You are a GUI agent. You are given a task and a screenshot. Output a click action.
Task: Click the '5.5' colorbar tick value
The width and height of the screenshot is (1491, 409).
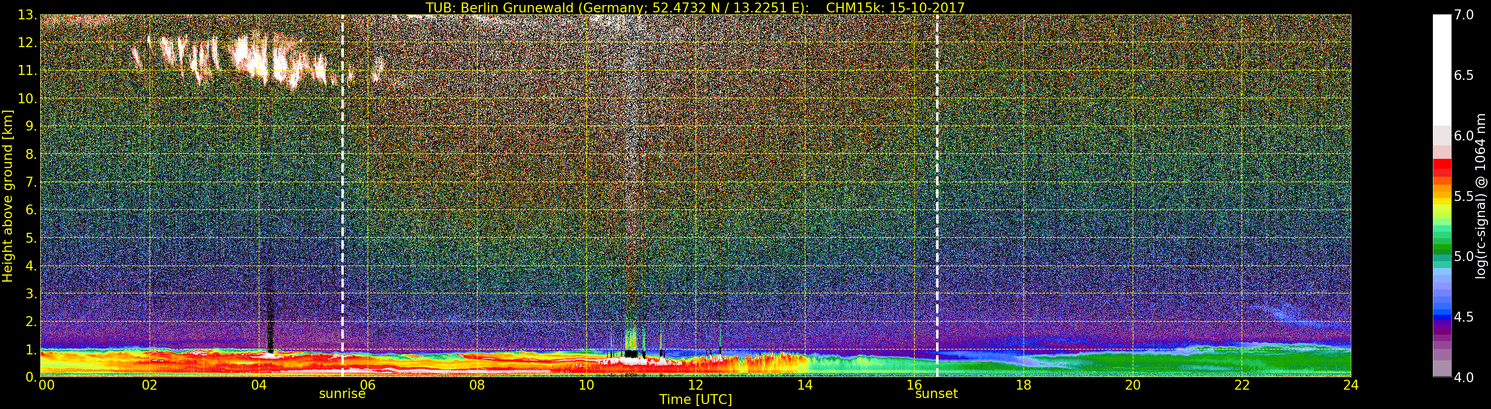tap(1464, 196)
